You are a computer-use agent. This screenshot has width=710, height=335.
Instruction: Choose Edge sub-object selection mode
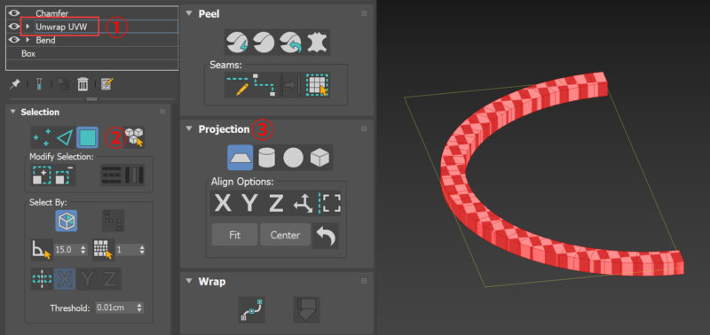click(x=65, y=138)
